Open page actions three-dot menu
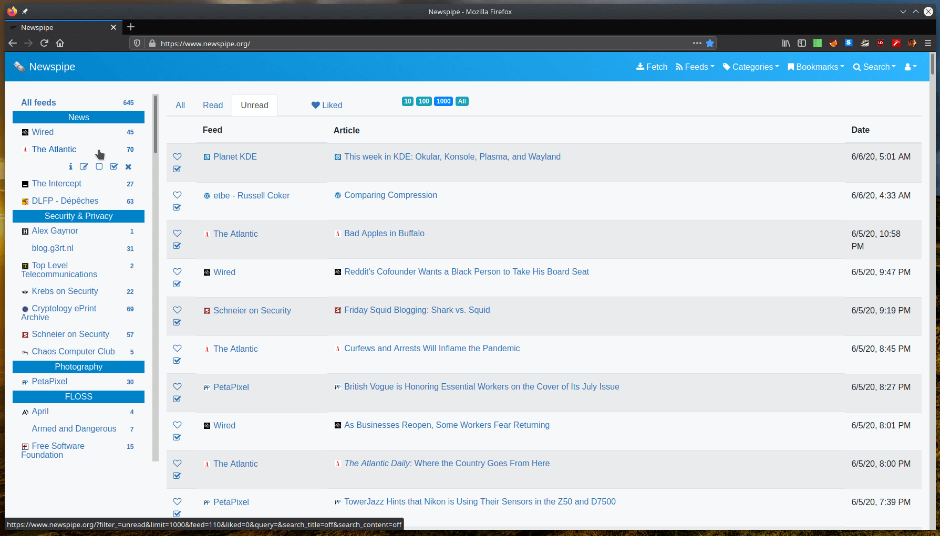Image resolution: width=940 pixels, height=536 pixels. coord(697,43)
